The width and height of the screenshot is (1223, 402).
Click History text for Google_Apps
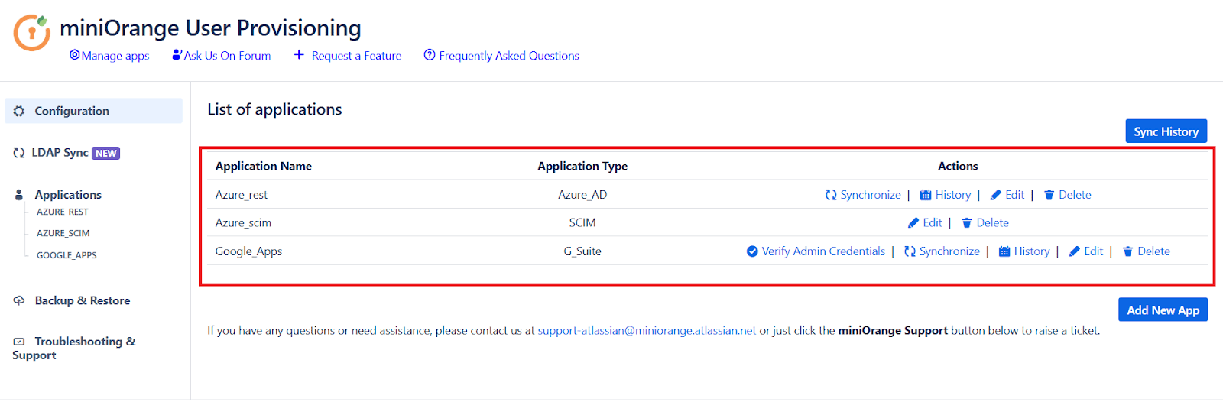click(1032, 251)
